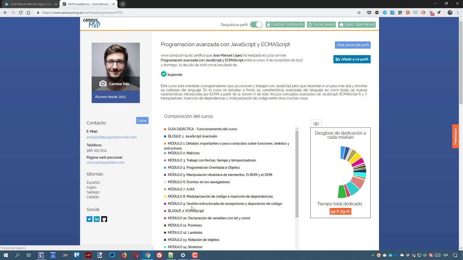This screenshot has height=260, width=463.
Task: Click MÓDULO 2: Matrices
Action: [x=184, y=153]
